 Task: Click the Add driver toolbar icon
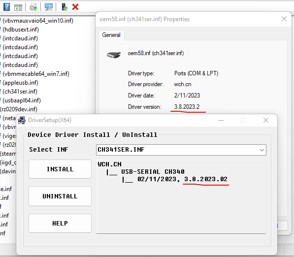[x=65, y=7]
